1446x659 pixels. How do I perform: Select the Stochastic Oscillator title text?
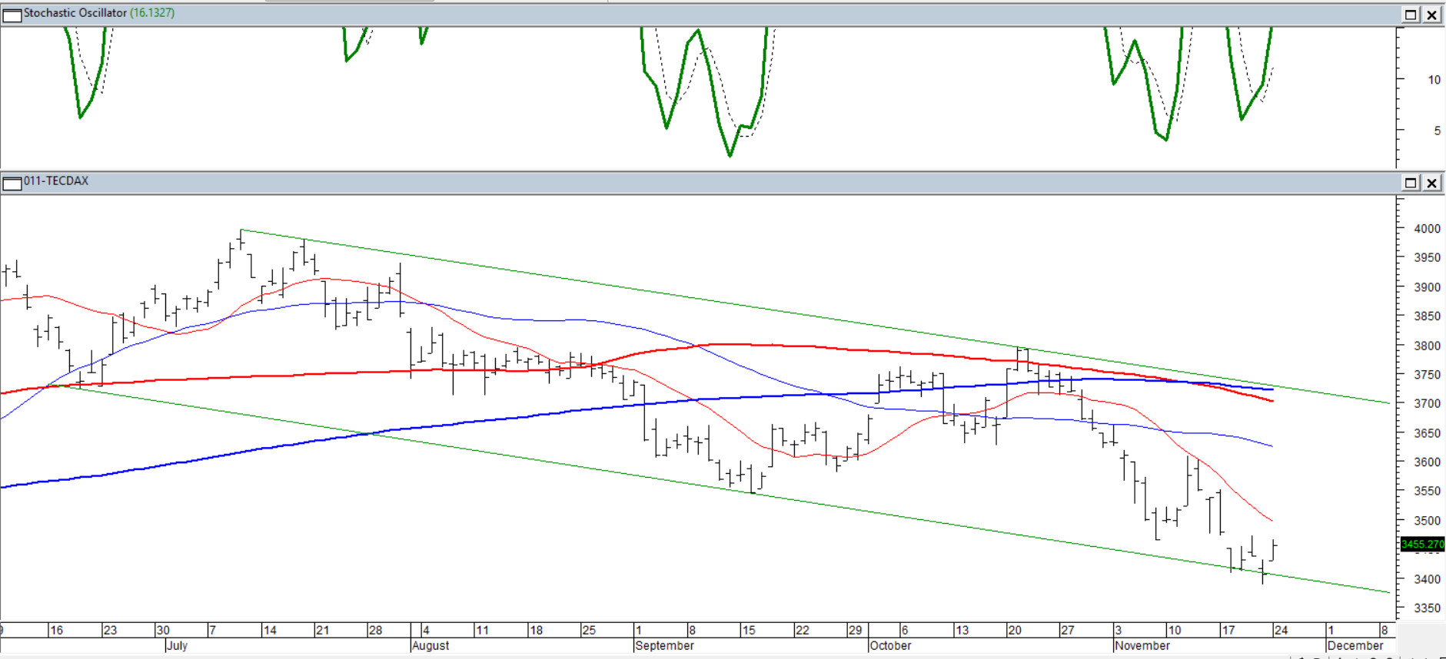point(75,13)
